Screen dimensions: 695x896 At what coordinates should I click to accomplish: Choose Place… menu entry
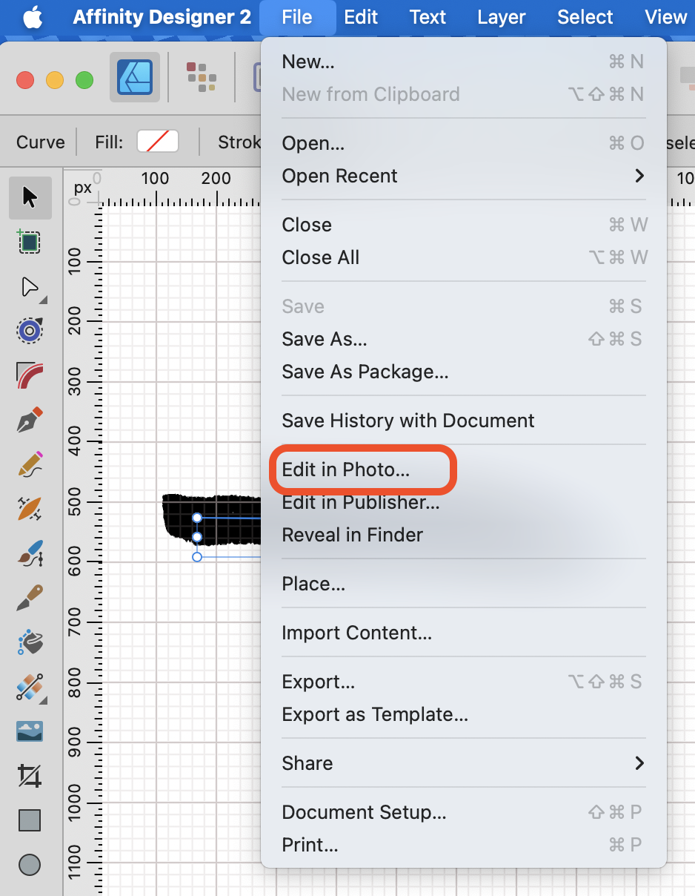tap(464, 584)
